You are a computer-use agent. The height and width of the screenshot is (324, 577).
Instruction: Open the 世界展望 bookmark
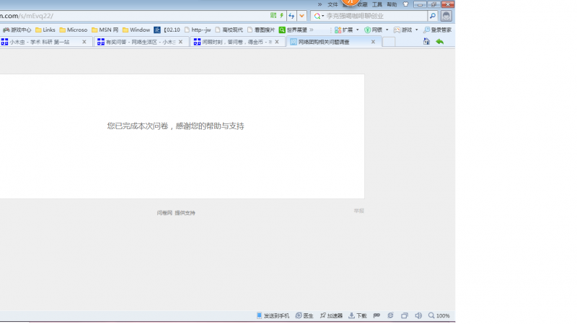coord(293,30)
